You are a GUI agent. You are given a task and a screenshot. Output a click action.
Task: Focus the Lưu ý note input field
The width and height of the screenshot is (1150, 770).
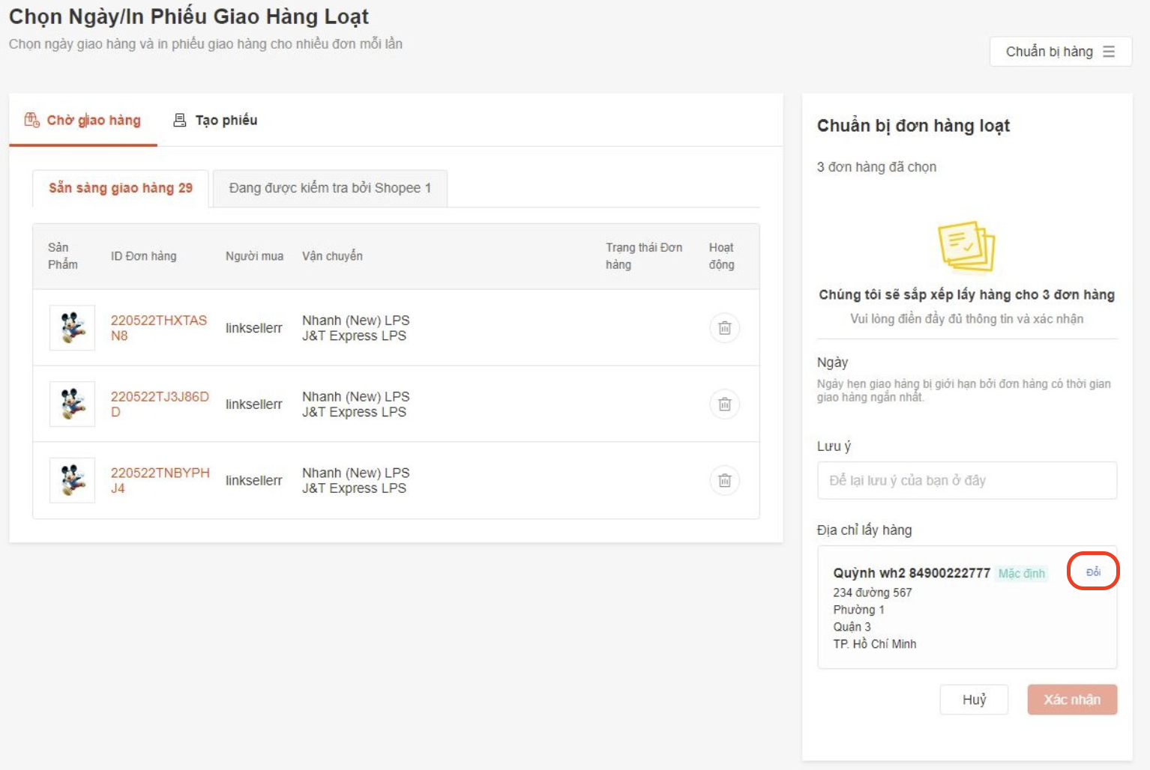[x=966, y=480]
